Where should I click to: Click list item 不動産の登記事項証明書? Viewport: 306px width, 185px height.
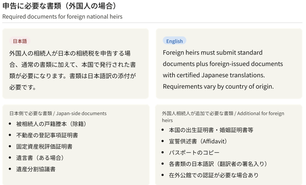47,135
